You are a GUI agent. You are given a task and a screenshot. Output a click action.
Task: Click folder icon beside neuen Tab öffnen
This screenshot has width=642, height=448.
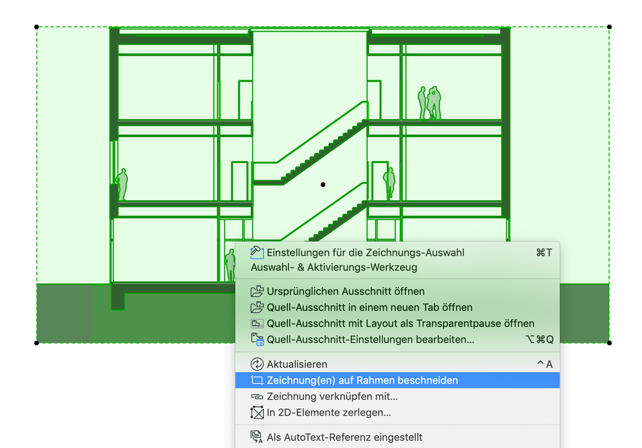pyautogui.click(x=256, y=307)
